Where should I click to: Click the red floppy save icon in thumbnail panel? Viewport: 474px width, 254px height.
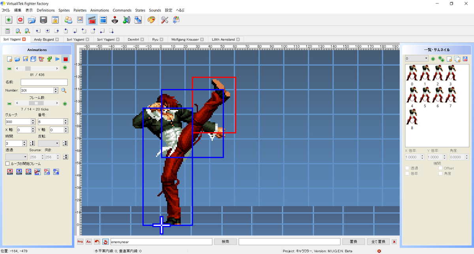pyautogui.click(x=465, y=59)
